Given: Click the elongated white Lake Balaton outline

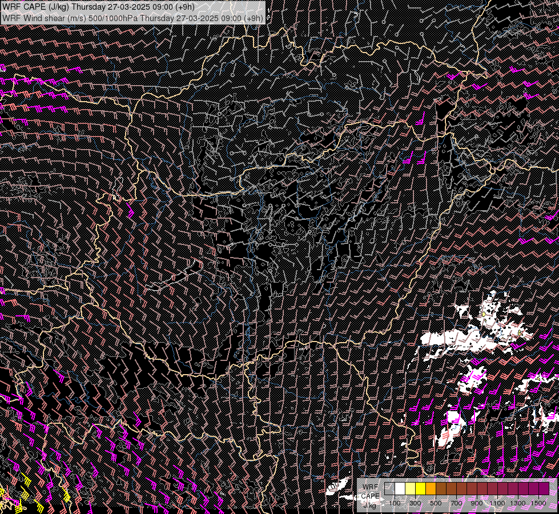Looking at the screenshot, I should [x=174, y=275].
